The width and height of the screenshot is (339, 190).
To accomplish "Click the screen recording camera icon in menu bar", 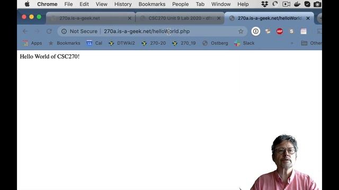I will [286, 4].
